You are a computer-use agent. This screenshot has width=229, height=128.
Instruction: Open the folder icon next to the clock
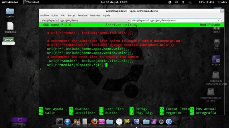pos(109,122)
